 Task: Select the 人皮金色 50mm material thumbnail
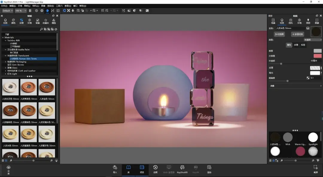coord(47,87)
